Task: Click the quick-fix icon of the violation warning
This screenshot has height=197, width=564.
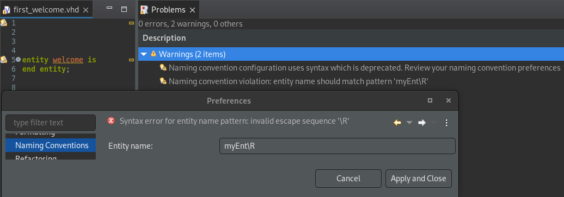Action: tap(163, 81)
